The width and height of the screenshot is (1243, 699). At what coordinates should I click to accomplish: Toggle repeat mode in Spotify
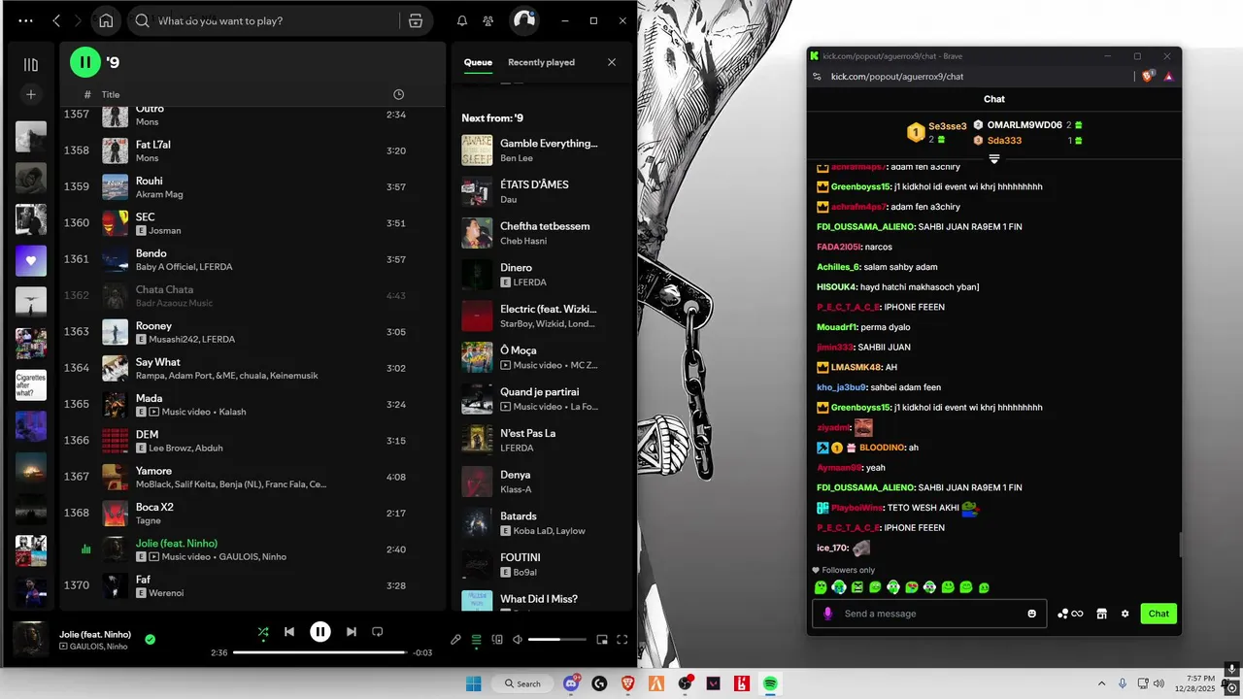(378, 632)
